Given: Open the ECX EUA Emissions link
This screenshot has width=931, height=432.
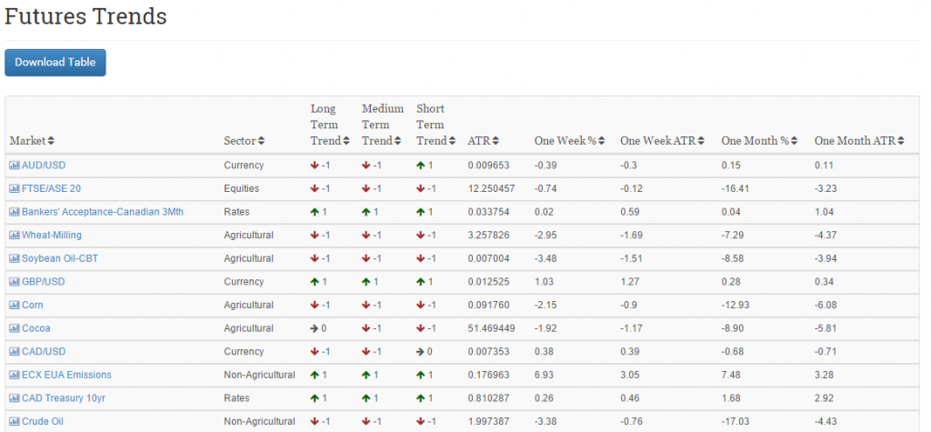Looking at the screenshot, I should 66,375.
